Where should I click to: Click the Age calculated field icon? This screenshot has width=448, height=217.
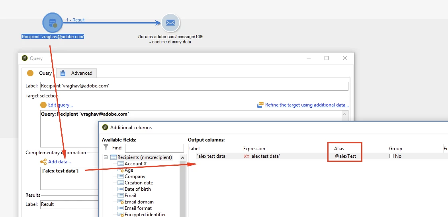[121, 170]
